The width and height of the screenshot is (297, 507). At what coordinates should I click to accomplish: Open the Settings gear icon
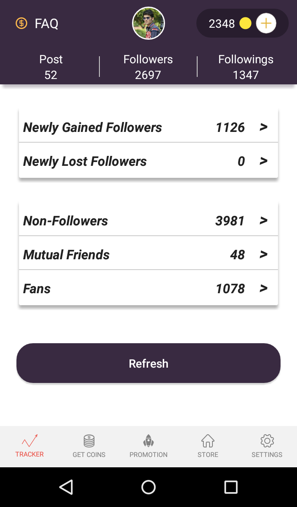click(267, 441)
